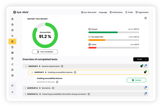Click the 8.8 % failed value

click(x=137, y=45)
